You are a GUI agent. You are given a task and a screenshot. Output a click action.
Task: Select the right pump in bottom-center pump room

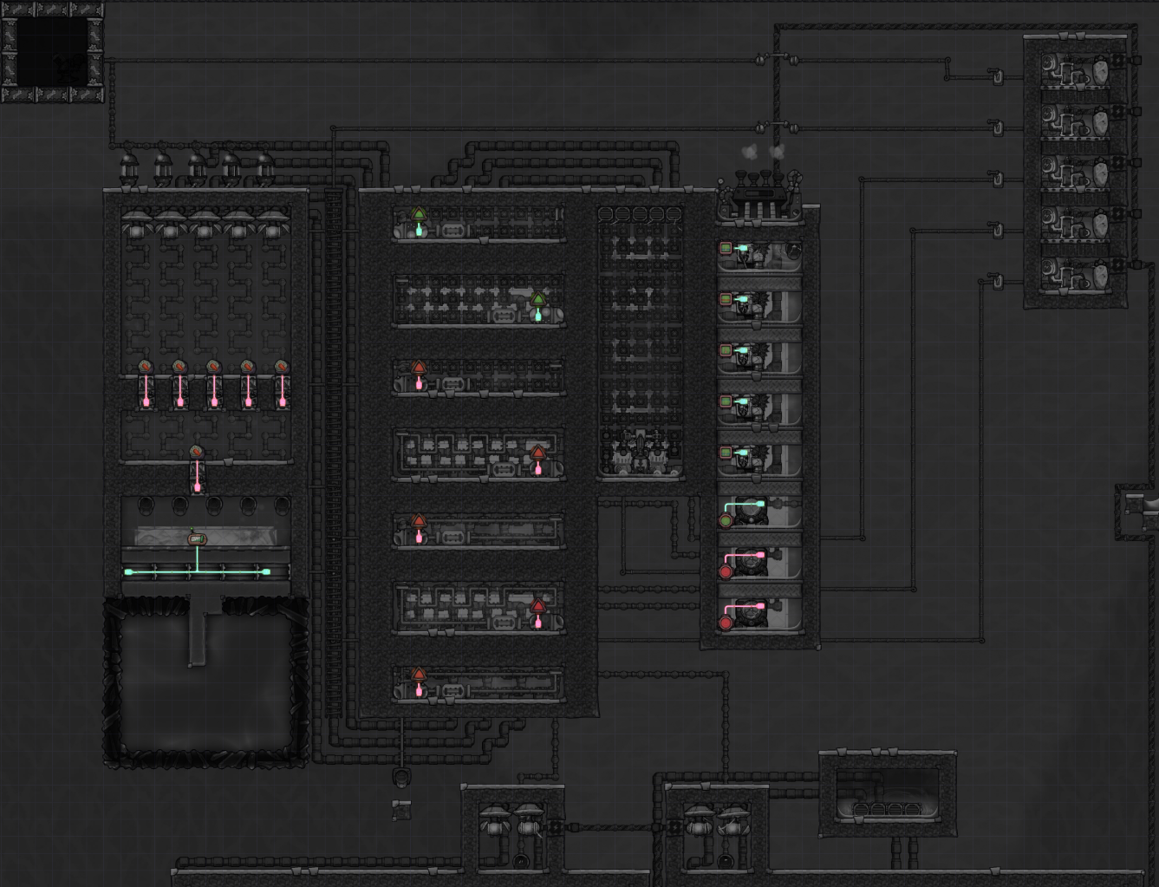click(x=733, y=819)
